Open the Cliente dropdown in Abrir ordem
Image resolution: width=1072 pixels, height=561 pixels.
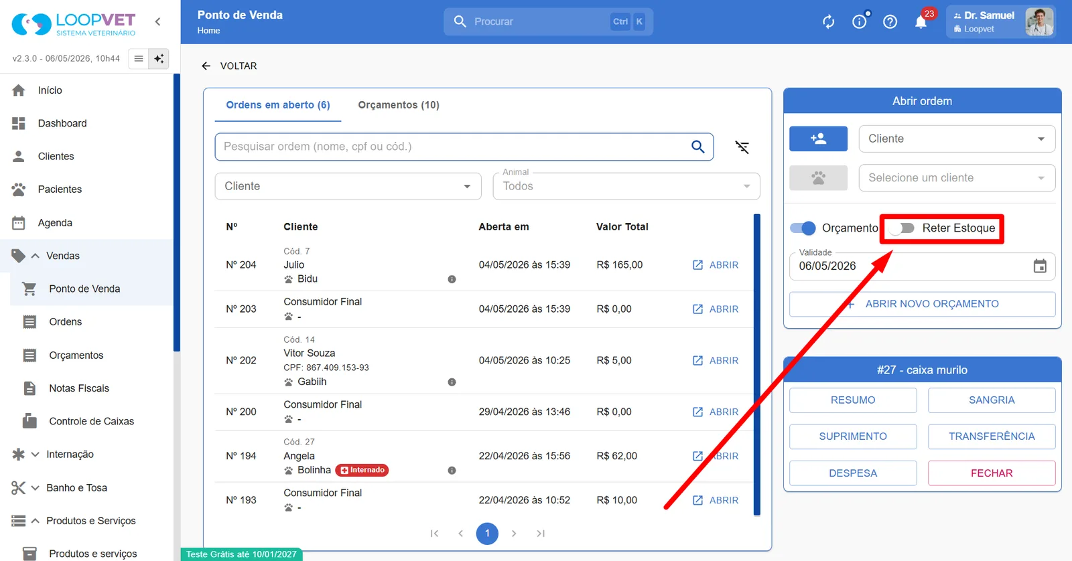pyautogui.click(x=957, y=139)
